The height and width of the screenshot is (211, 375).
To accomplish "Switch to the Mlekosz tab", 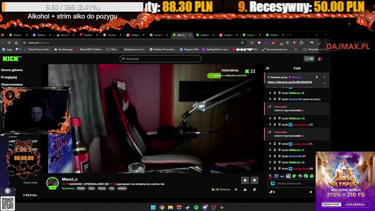I will [275, 35].
